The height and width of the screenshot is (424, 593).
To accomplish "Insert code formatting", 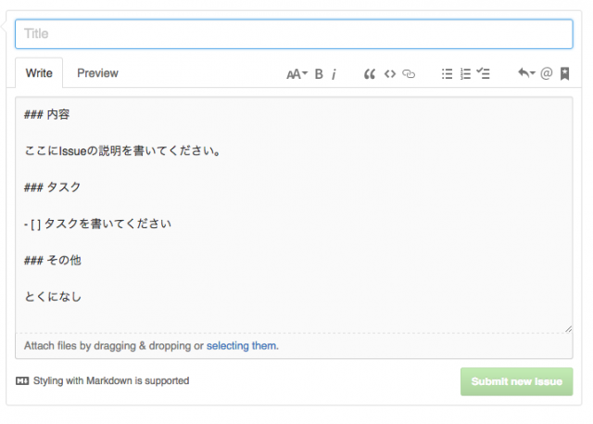I will [390, 74].
